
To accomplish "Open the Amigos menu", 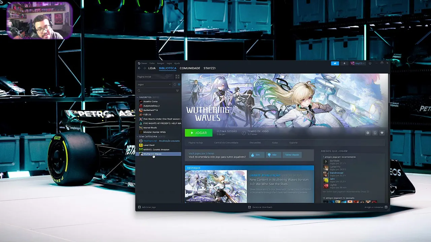I will (161, 63).
